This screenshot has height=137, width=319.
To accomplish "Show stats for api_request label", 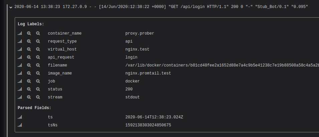I will 20,57.
